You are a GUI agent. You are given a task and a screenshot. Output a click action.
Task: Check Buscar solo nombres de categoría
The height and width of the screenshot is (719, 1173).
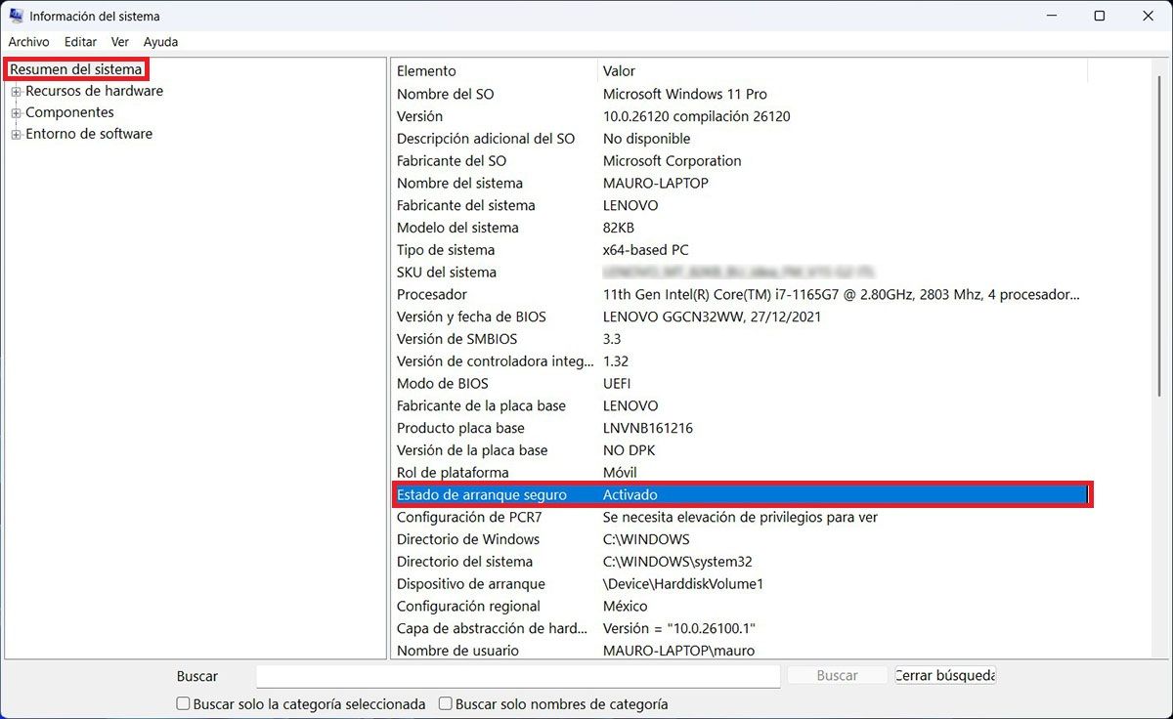445,703
